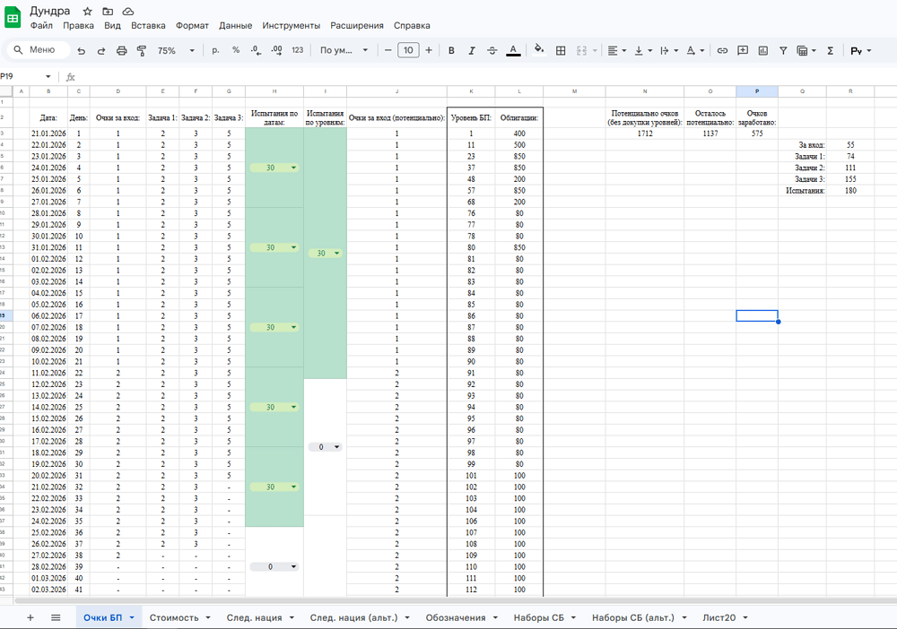897x629 pixels.
Task: Click the undo arrow in the toolbar
Action: 82,51
